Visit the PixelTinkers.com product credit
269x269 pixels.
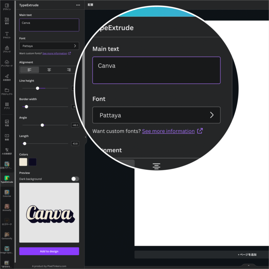click(x=49, y=266)
